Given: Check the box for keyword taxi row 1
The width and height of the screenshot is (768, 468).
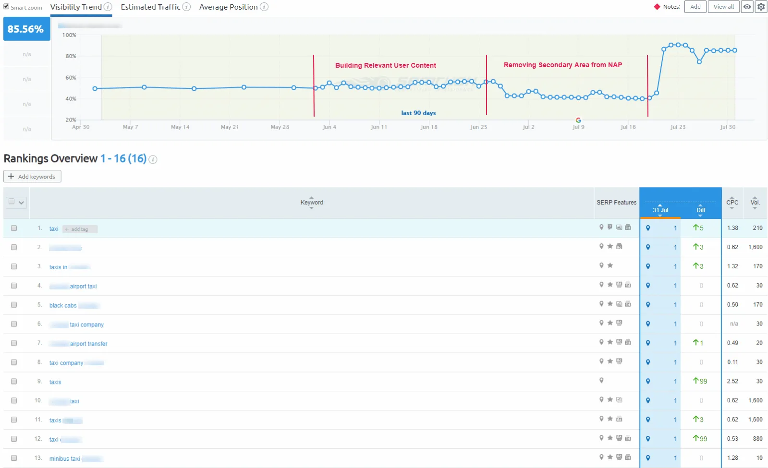Looking at the screenshot, I should click(14, 228).
